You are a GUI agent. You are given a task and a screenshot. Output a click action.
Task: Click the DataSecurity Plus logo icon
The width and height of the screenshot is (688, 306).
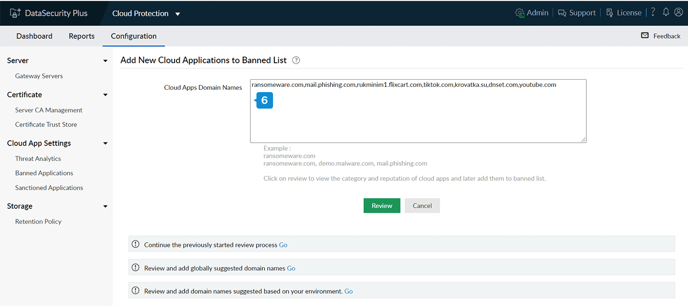point(15,13)
